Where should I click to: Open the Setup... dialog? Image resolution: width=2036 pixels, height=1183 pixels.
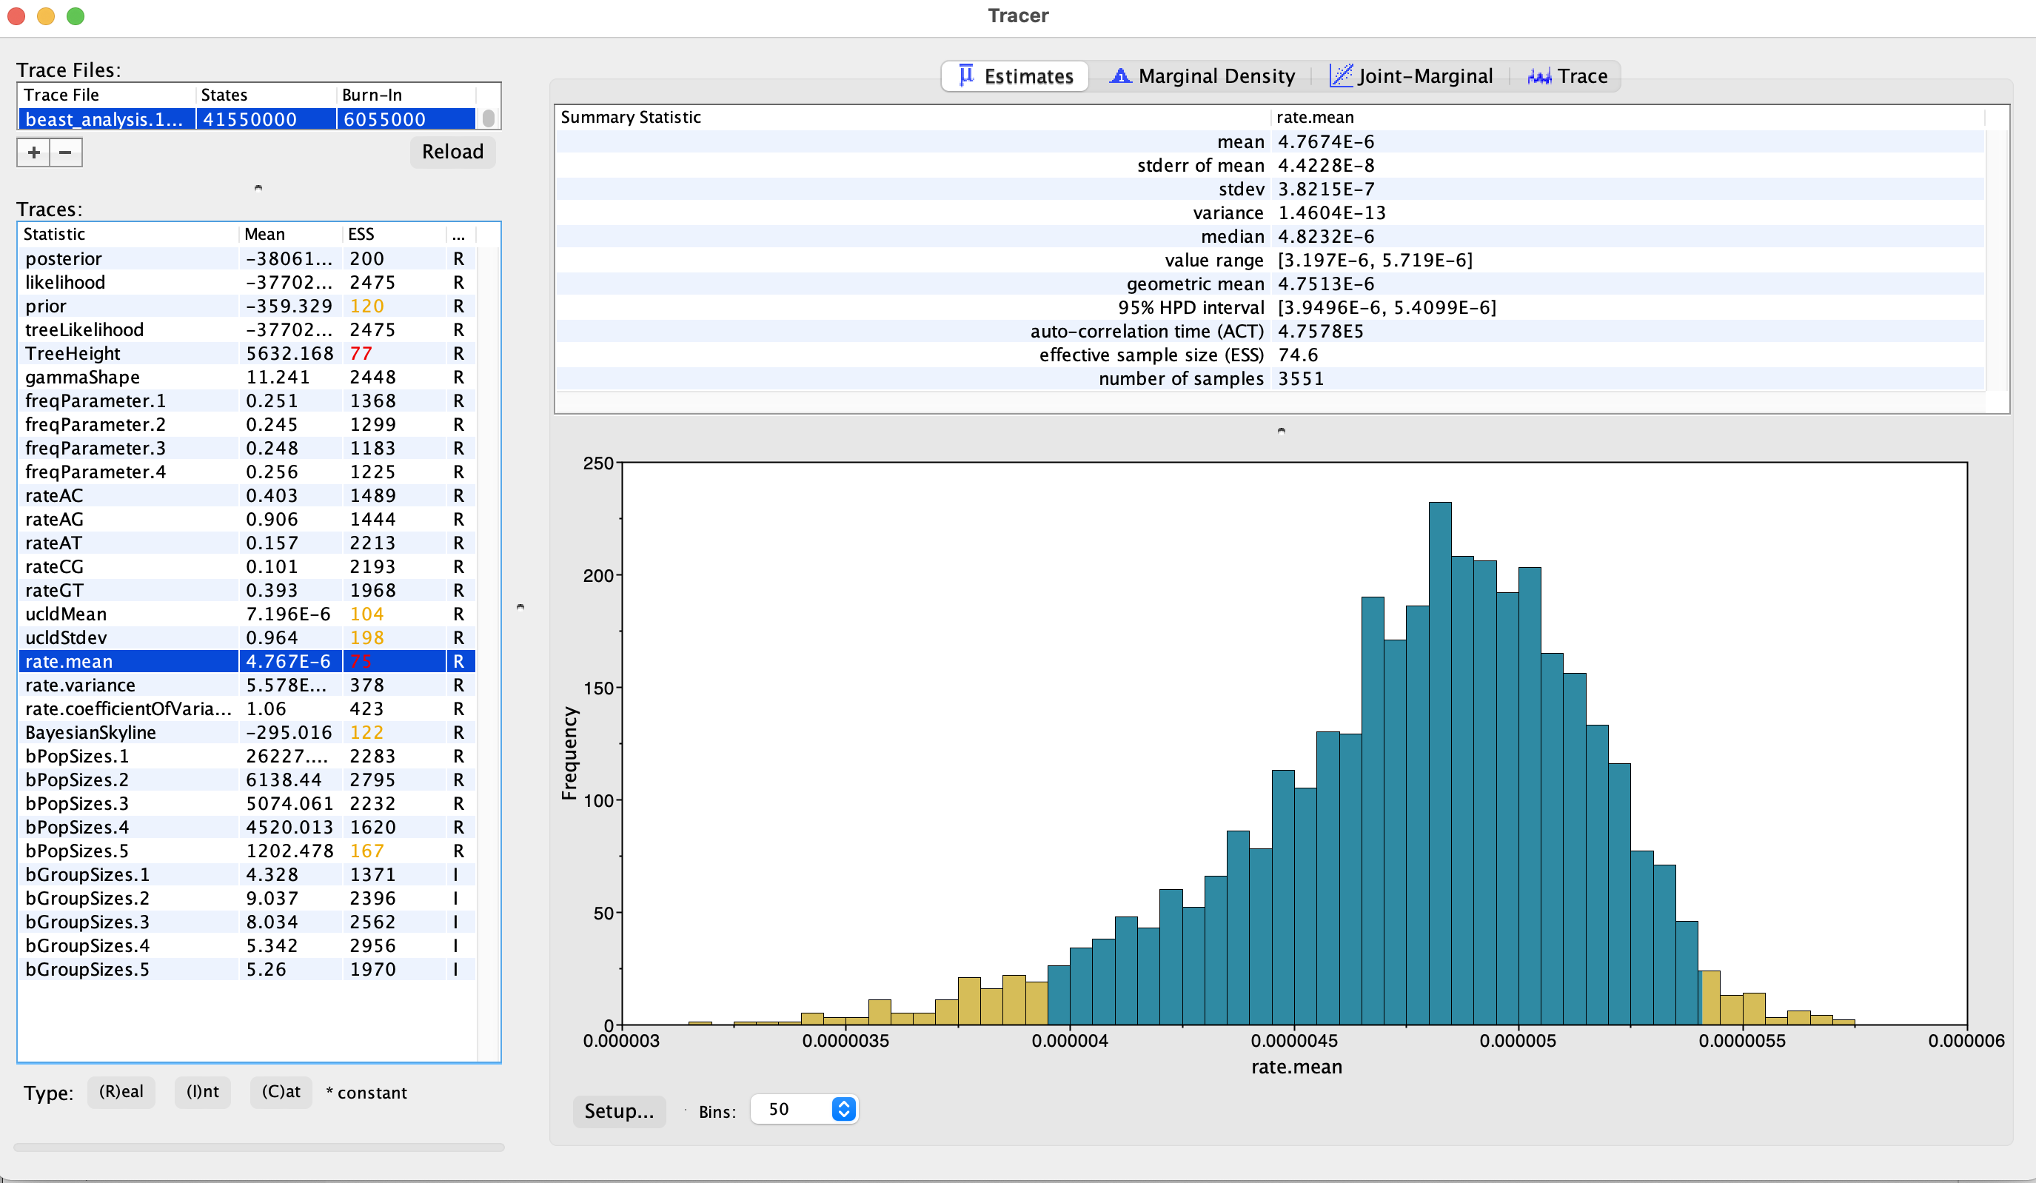coord(619,1110)
